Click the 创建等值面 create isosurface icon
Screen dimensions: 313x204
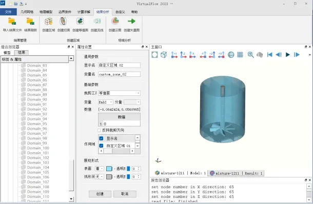pos(80,22)
